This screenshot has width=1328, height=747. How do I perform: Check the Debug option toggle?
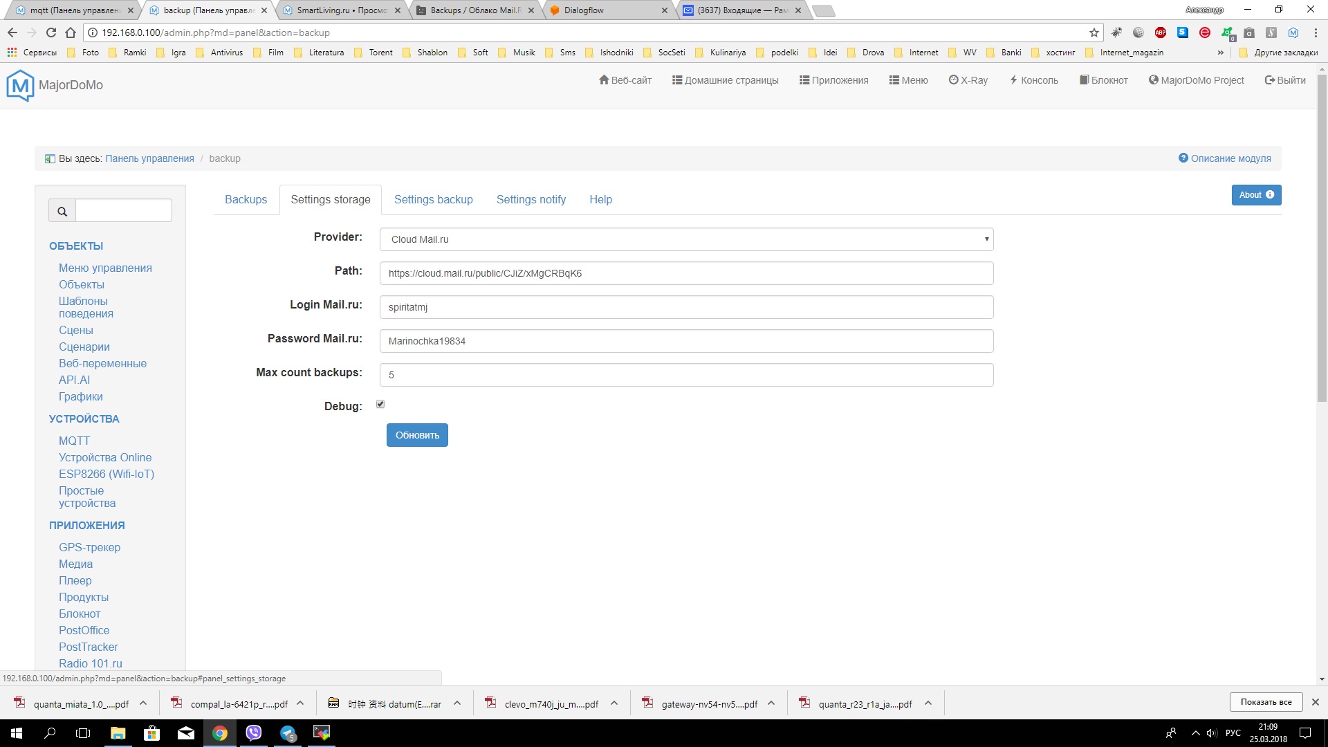coord(380,404)
